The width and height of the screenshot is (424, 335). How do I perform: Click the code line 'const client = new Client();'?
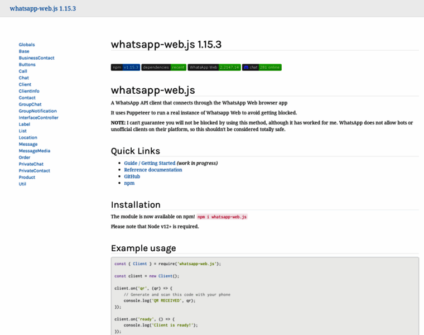[x=147, y=276]
